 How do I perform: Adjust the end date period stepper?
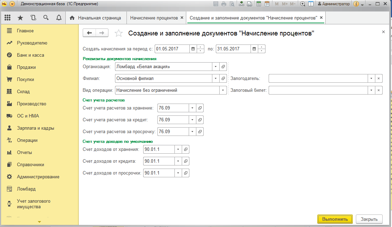(261, 49)
